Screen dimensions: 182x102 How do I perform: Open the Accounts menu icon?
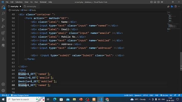tap(3, 84)
